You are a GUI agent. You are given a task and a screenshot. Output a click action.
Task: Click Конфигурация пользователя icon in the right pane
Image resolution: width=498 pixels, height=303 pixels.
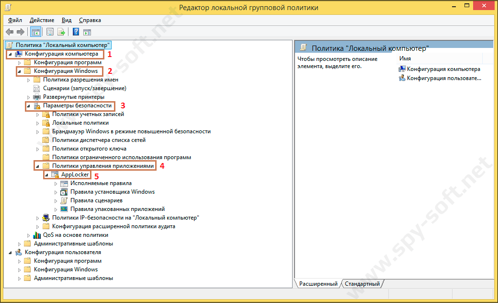pos(402,78)
